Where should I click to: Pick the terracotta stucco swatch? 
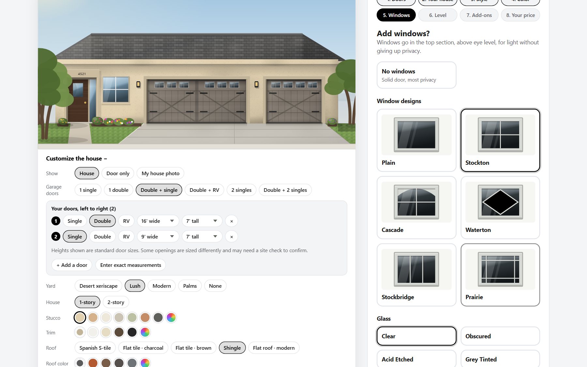[145, 317]
